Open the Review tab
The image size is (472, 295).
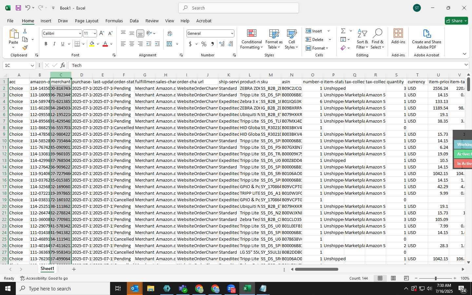[152, 21]
